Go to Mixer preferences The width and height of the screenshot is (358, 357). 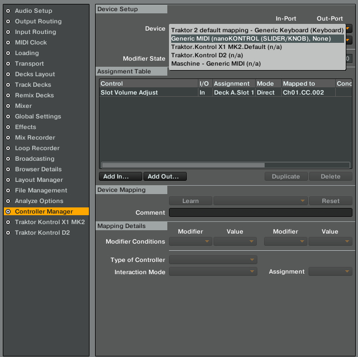tap(23, 106)
